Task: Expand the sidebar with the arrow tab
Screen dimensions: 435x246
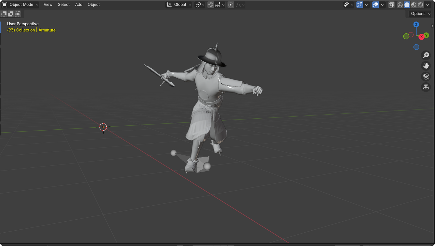Action: click(x=433, y=26)
